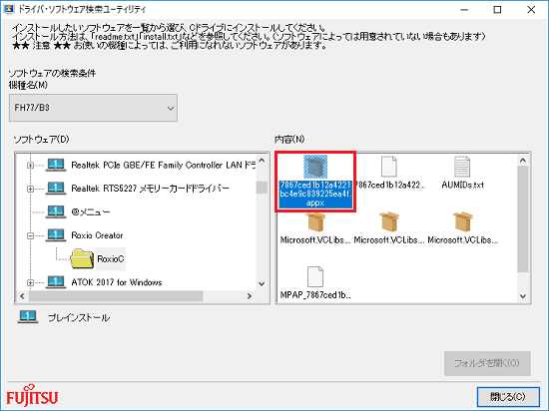The image size is (549, 411).
Task: Select the first Microsoft.VCLibs package icon
Action: pyautogui.click(x=315, y=222)
